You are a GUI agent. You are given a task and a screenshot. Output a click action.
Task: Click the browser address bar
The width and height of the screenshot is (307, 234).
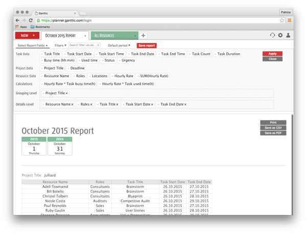tap(160, 20)
